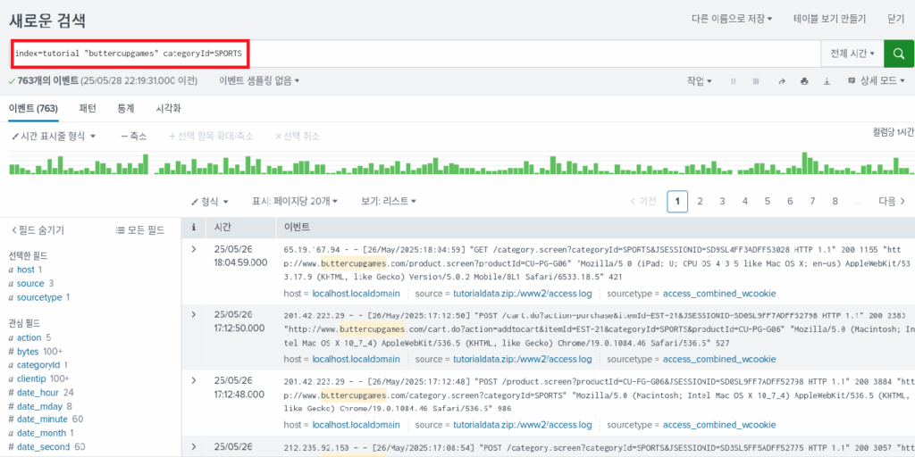Click timestamp 25/05/26 17:12:50.000

pyautogui.click(x=239, y=321)
